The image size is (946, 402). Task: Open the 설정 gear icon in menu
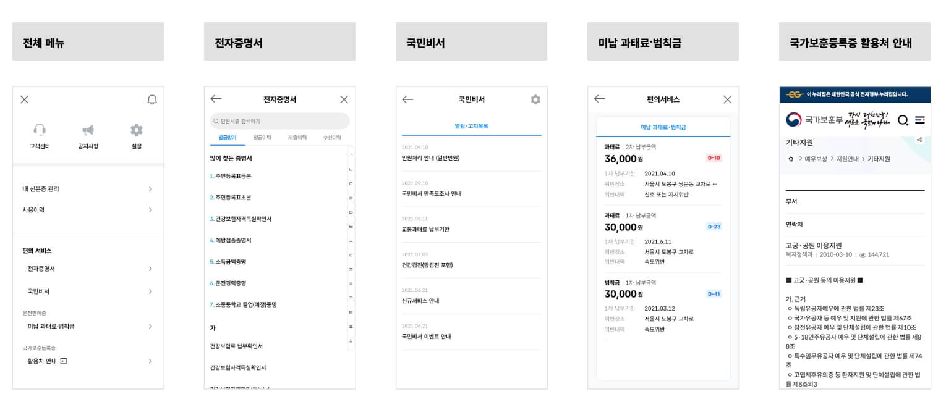click(x=137, y=130)
